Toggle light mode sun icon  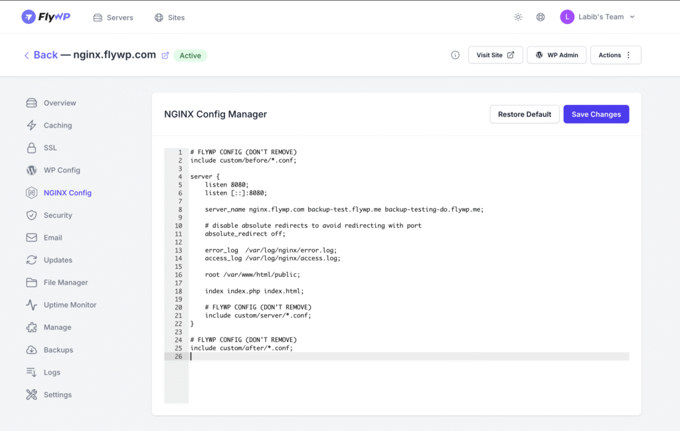tap(518, 17)
